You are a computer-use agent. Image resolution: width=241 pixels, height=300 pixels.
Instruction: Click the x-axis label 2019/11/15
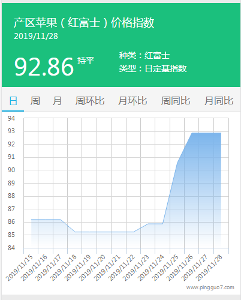click(x=19, y=268)
